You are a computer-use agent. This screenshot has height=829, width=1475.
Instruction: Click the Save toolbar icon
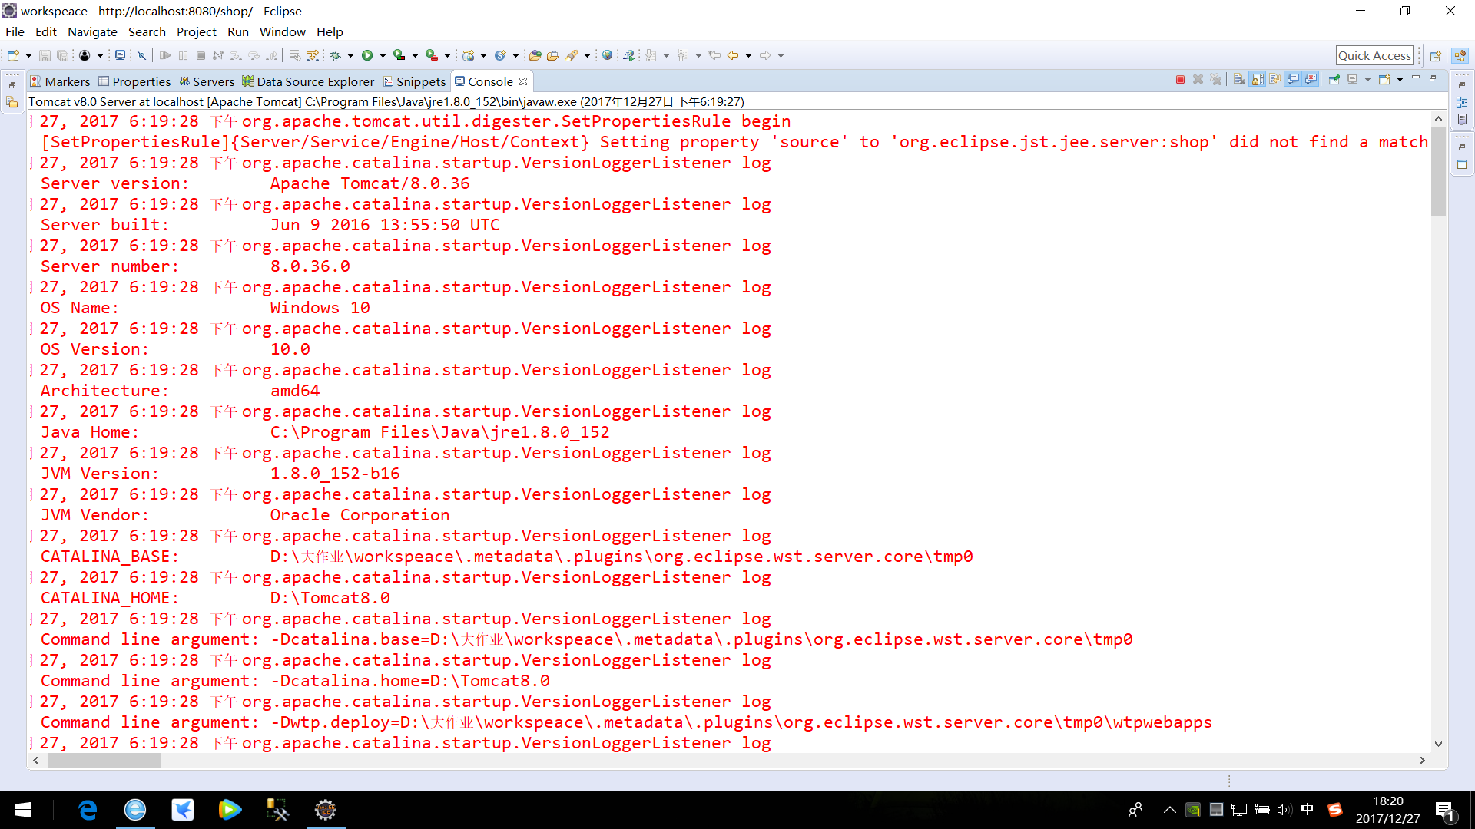pyautogui.click(x=45, y=55)
